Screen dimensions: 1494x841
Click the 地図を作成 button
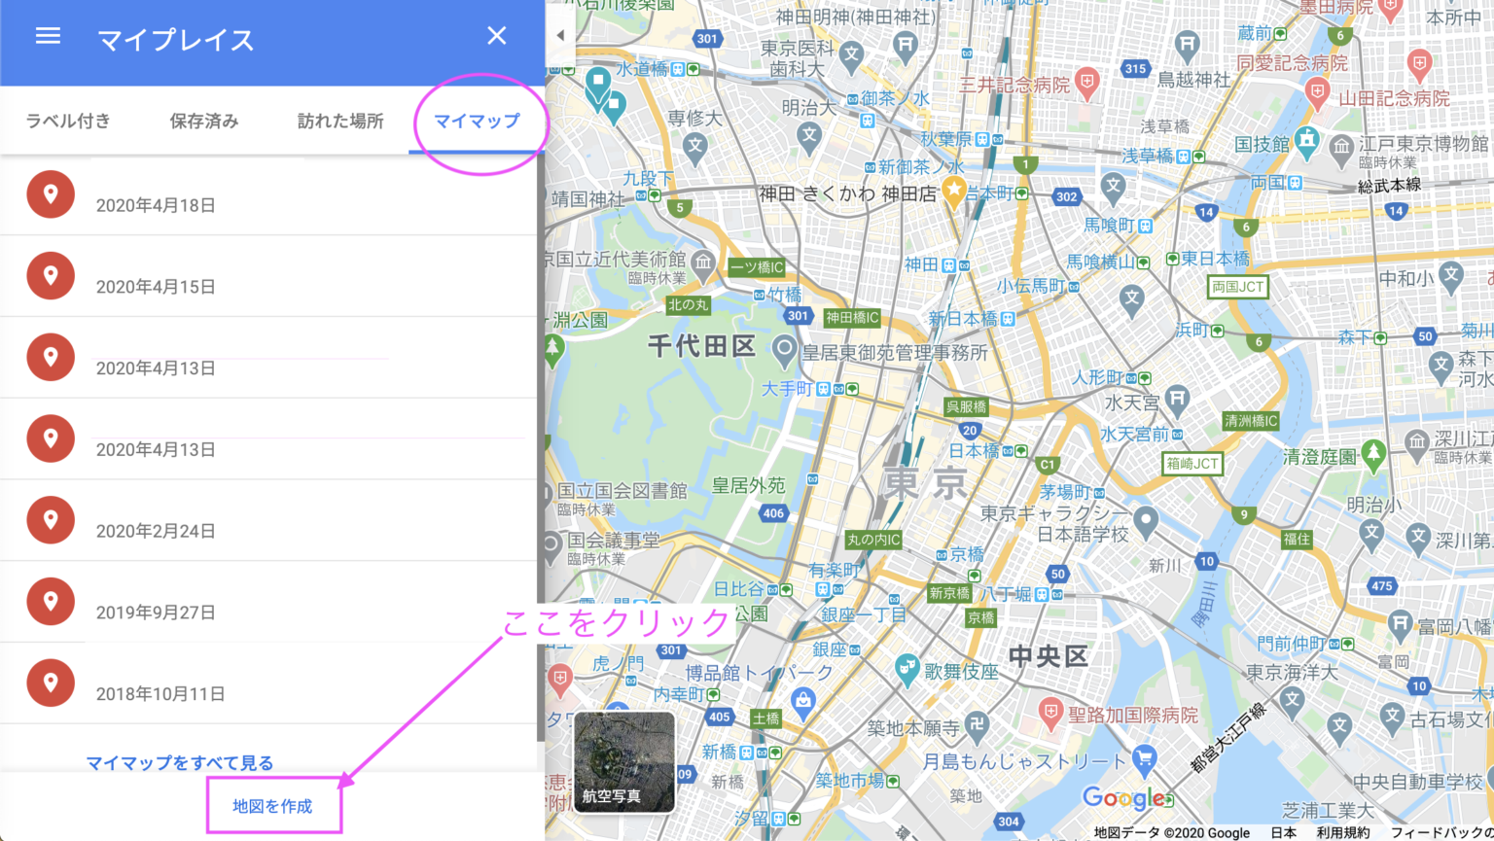click(273, 806)
